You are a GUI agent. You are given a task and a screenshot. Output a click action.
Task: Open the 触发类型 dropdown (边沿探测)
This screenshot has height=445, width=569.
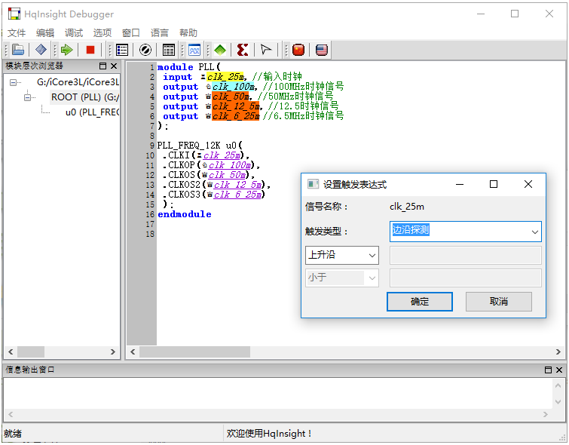click(465, 231)
